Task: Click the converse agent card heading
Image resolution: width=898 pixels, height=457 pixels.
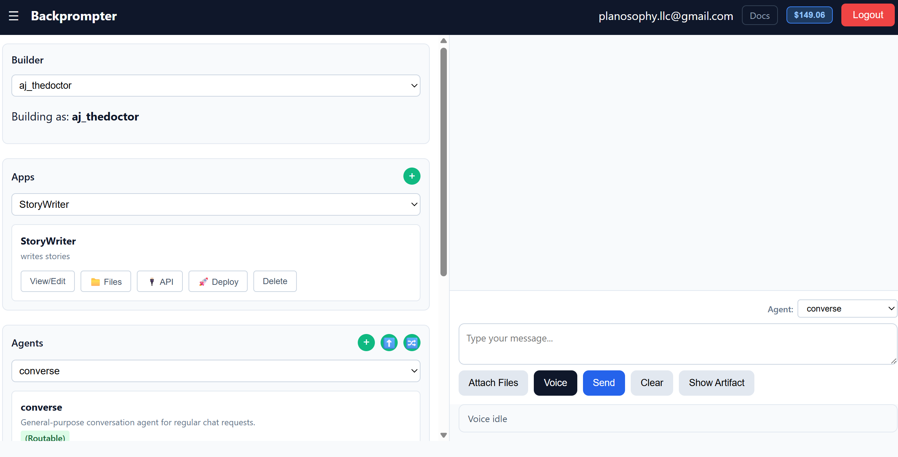Action: click(41, 407)
